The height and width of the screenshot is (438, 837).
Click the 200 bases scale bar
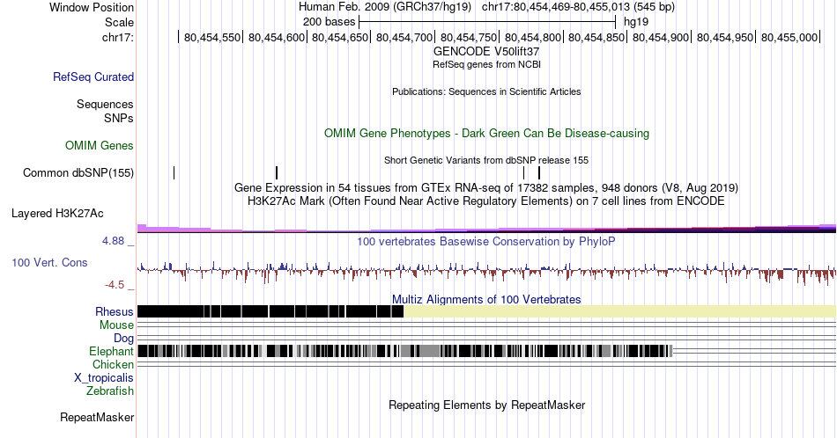click(x=487, y=22)
